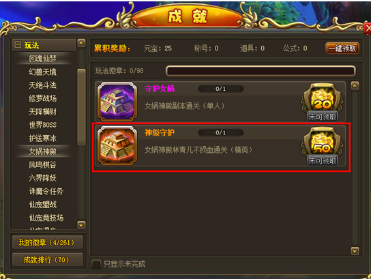Open 女娲神殿 category

42,151
